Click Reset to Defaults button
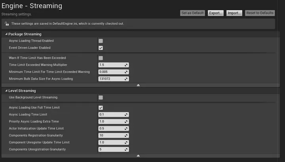This screenshot has height=162, width=285. tap(260, 13)
